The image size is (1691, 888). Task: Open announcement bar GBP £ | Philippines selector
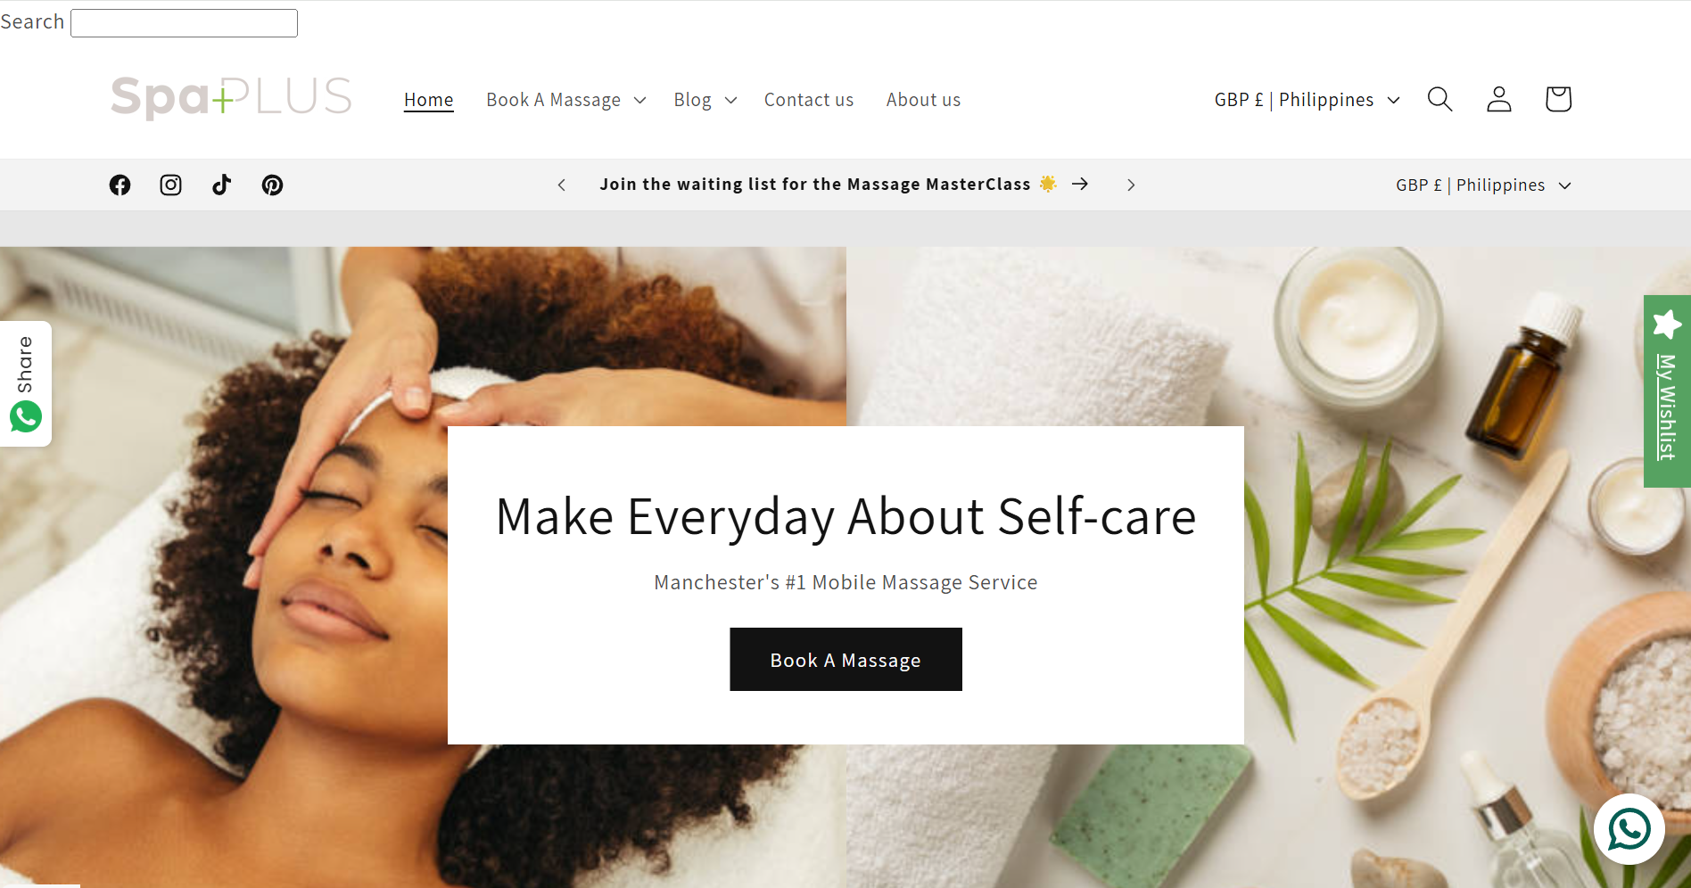1482,185
